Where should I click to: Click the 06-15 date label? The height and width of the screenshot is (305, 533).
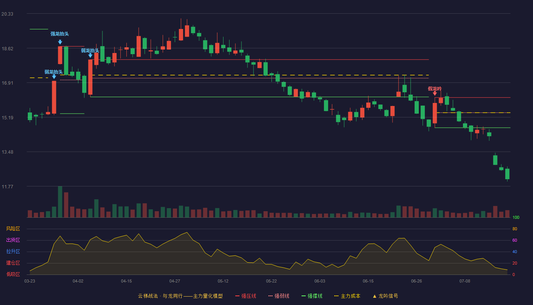[368, 281]
